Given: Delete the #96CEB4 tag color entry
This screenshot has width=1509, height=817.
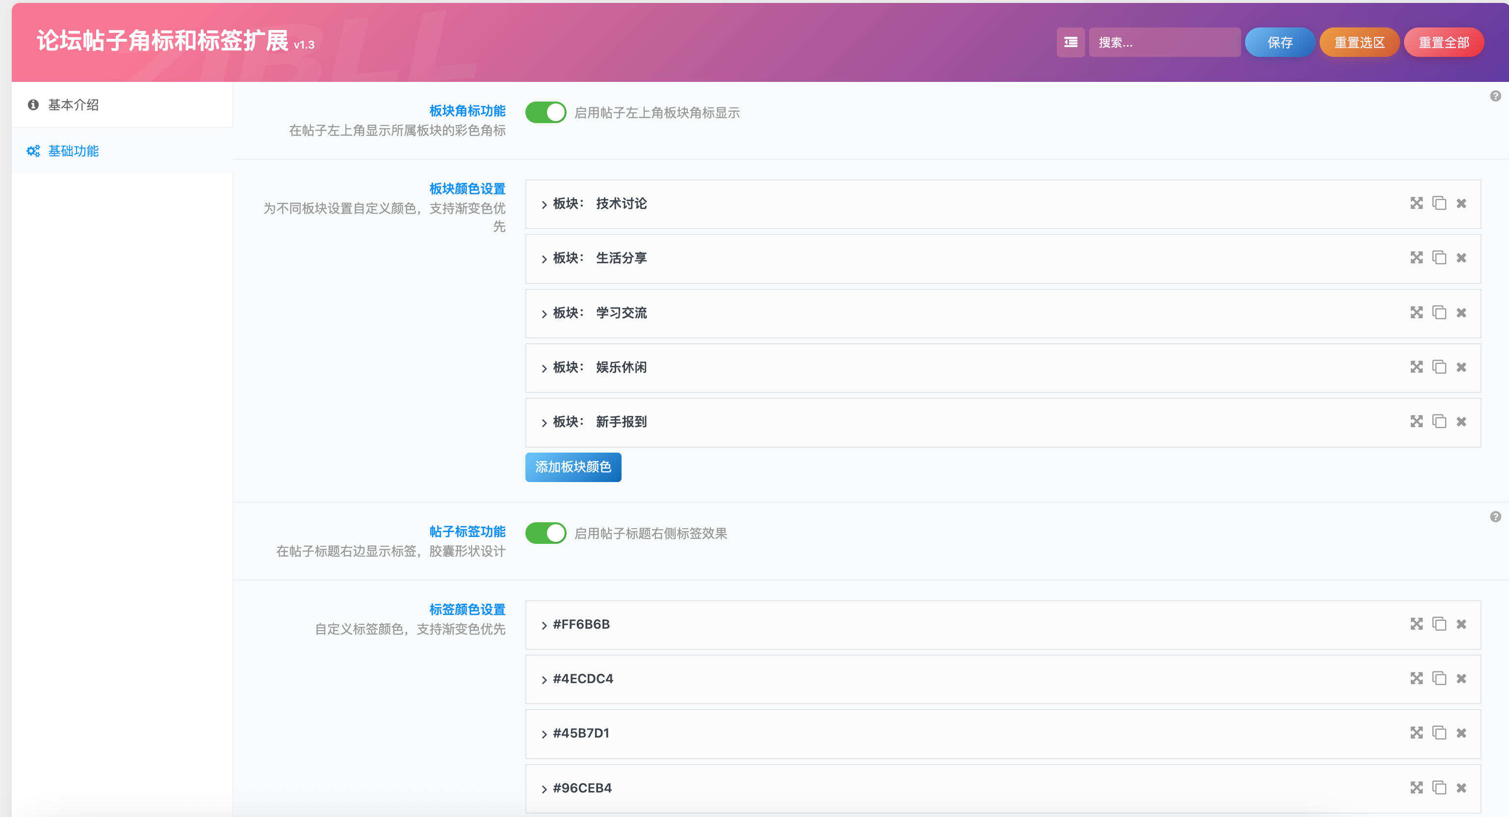Looking at the screenshot, I should tap(1461, 788).
